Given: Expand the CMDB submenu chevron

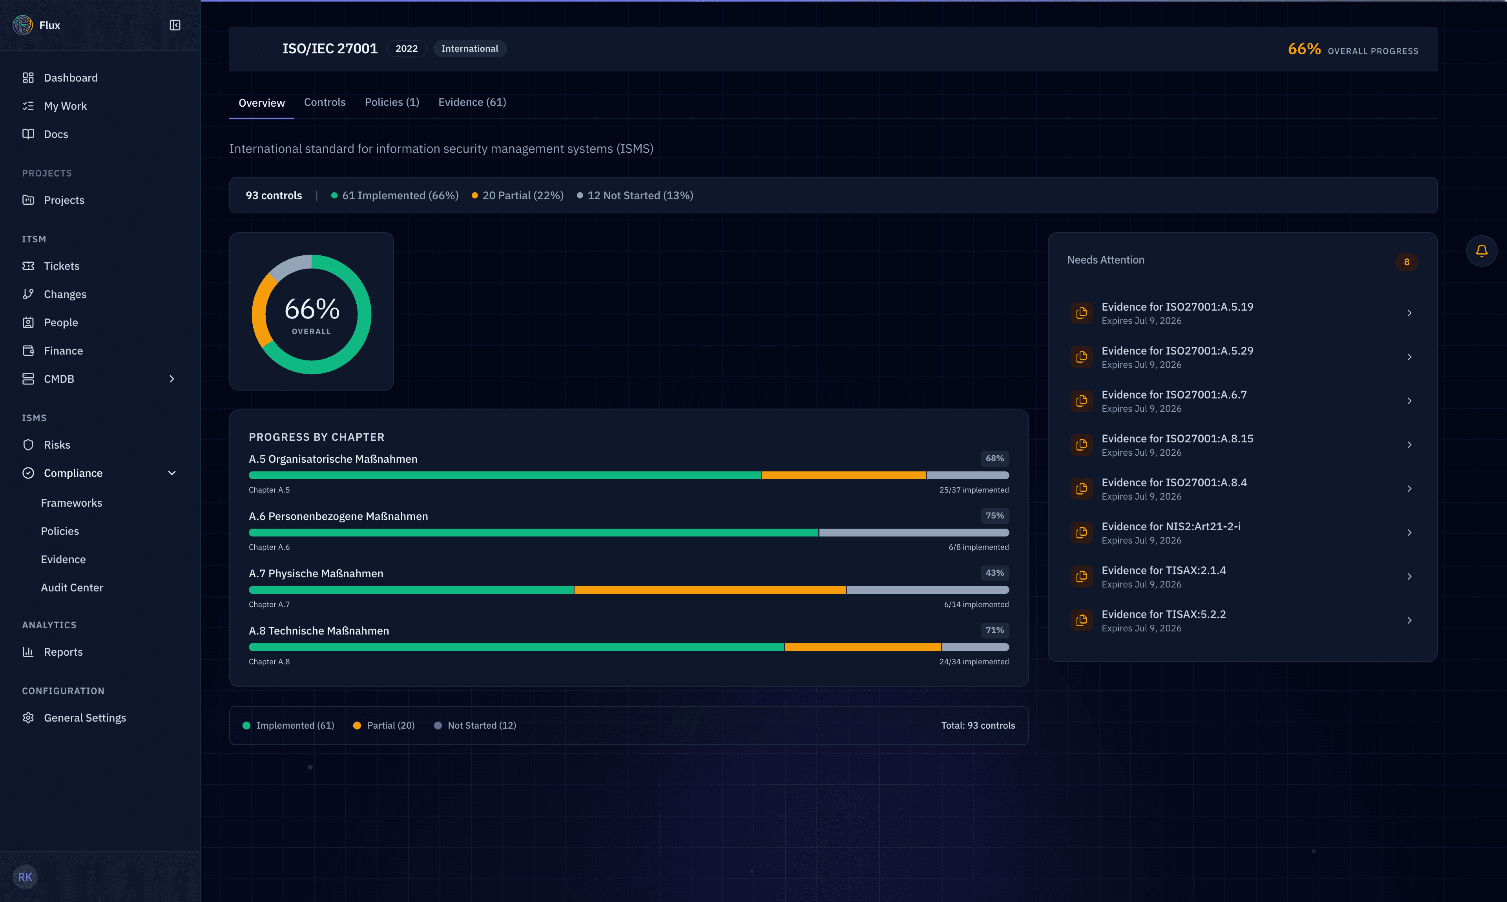Looking at the screenshot, I should (x=171, y=379).
